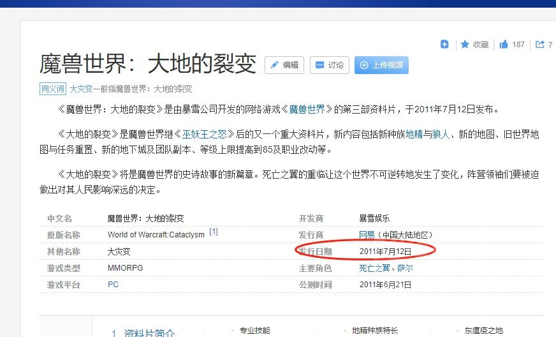This screenshot has height=337, width=556.
Task: Open the 地精 race link
Action: (414, 134)
